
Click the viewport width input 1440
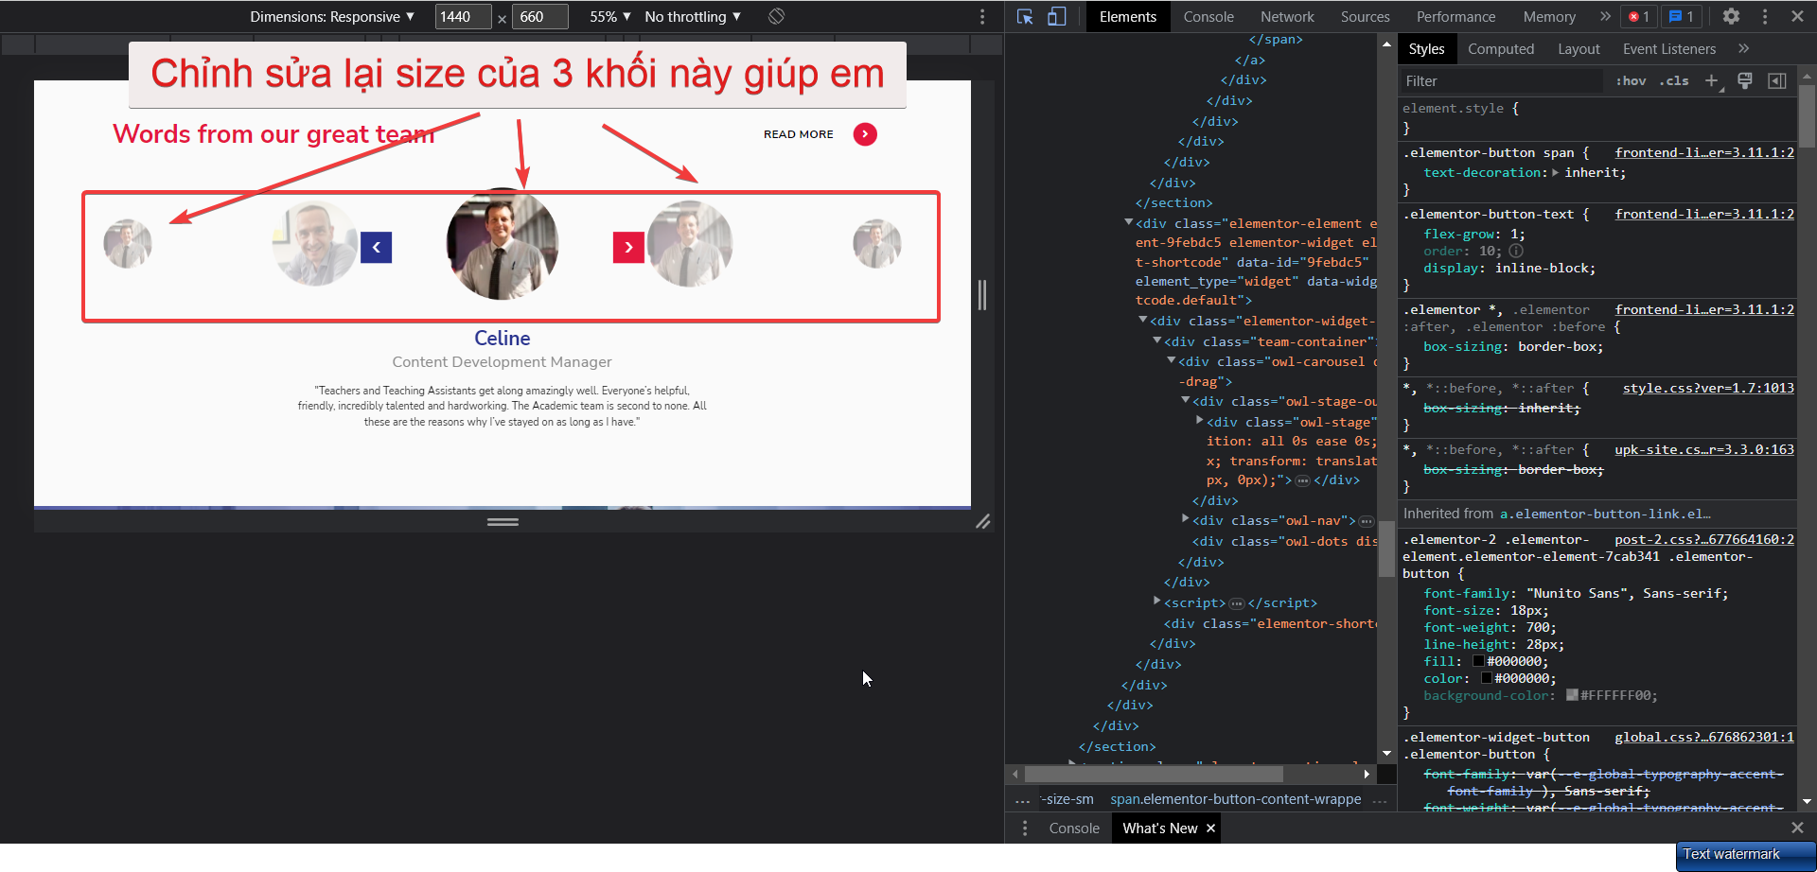tap(463, 16)
